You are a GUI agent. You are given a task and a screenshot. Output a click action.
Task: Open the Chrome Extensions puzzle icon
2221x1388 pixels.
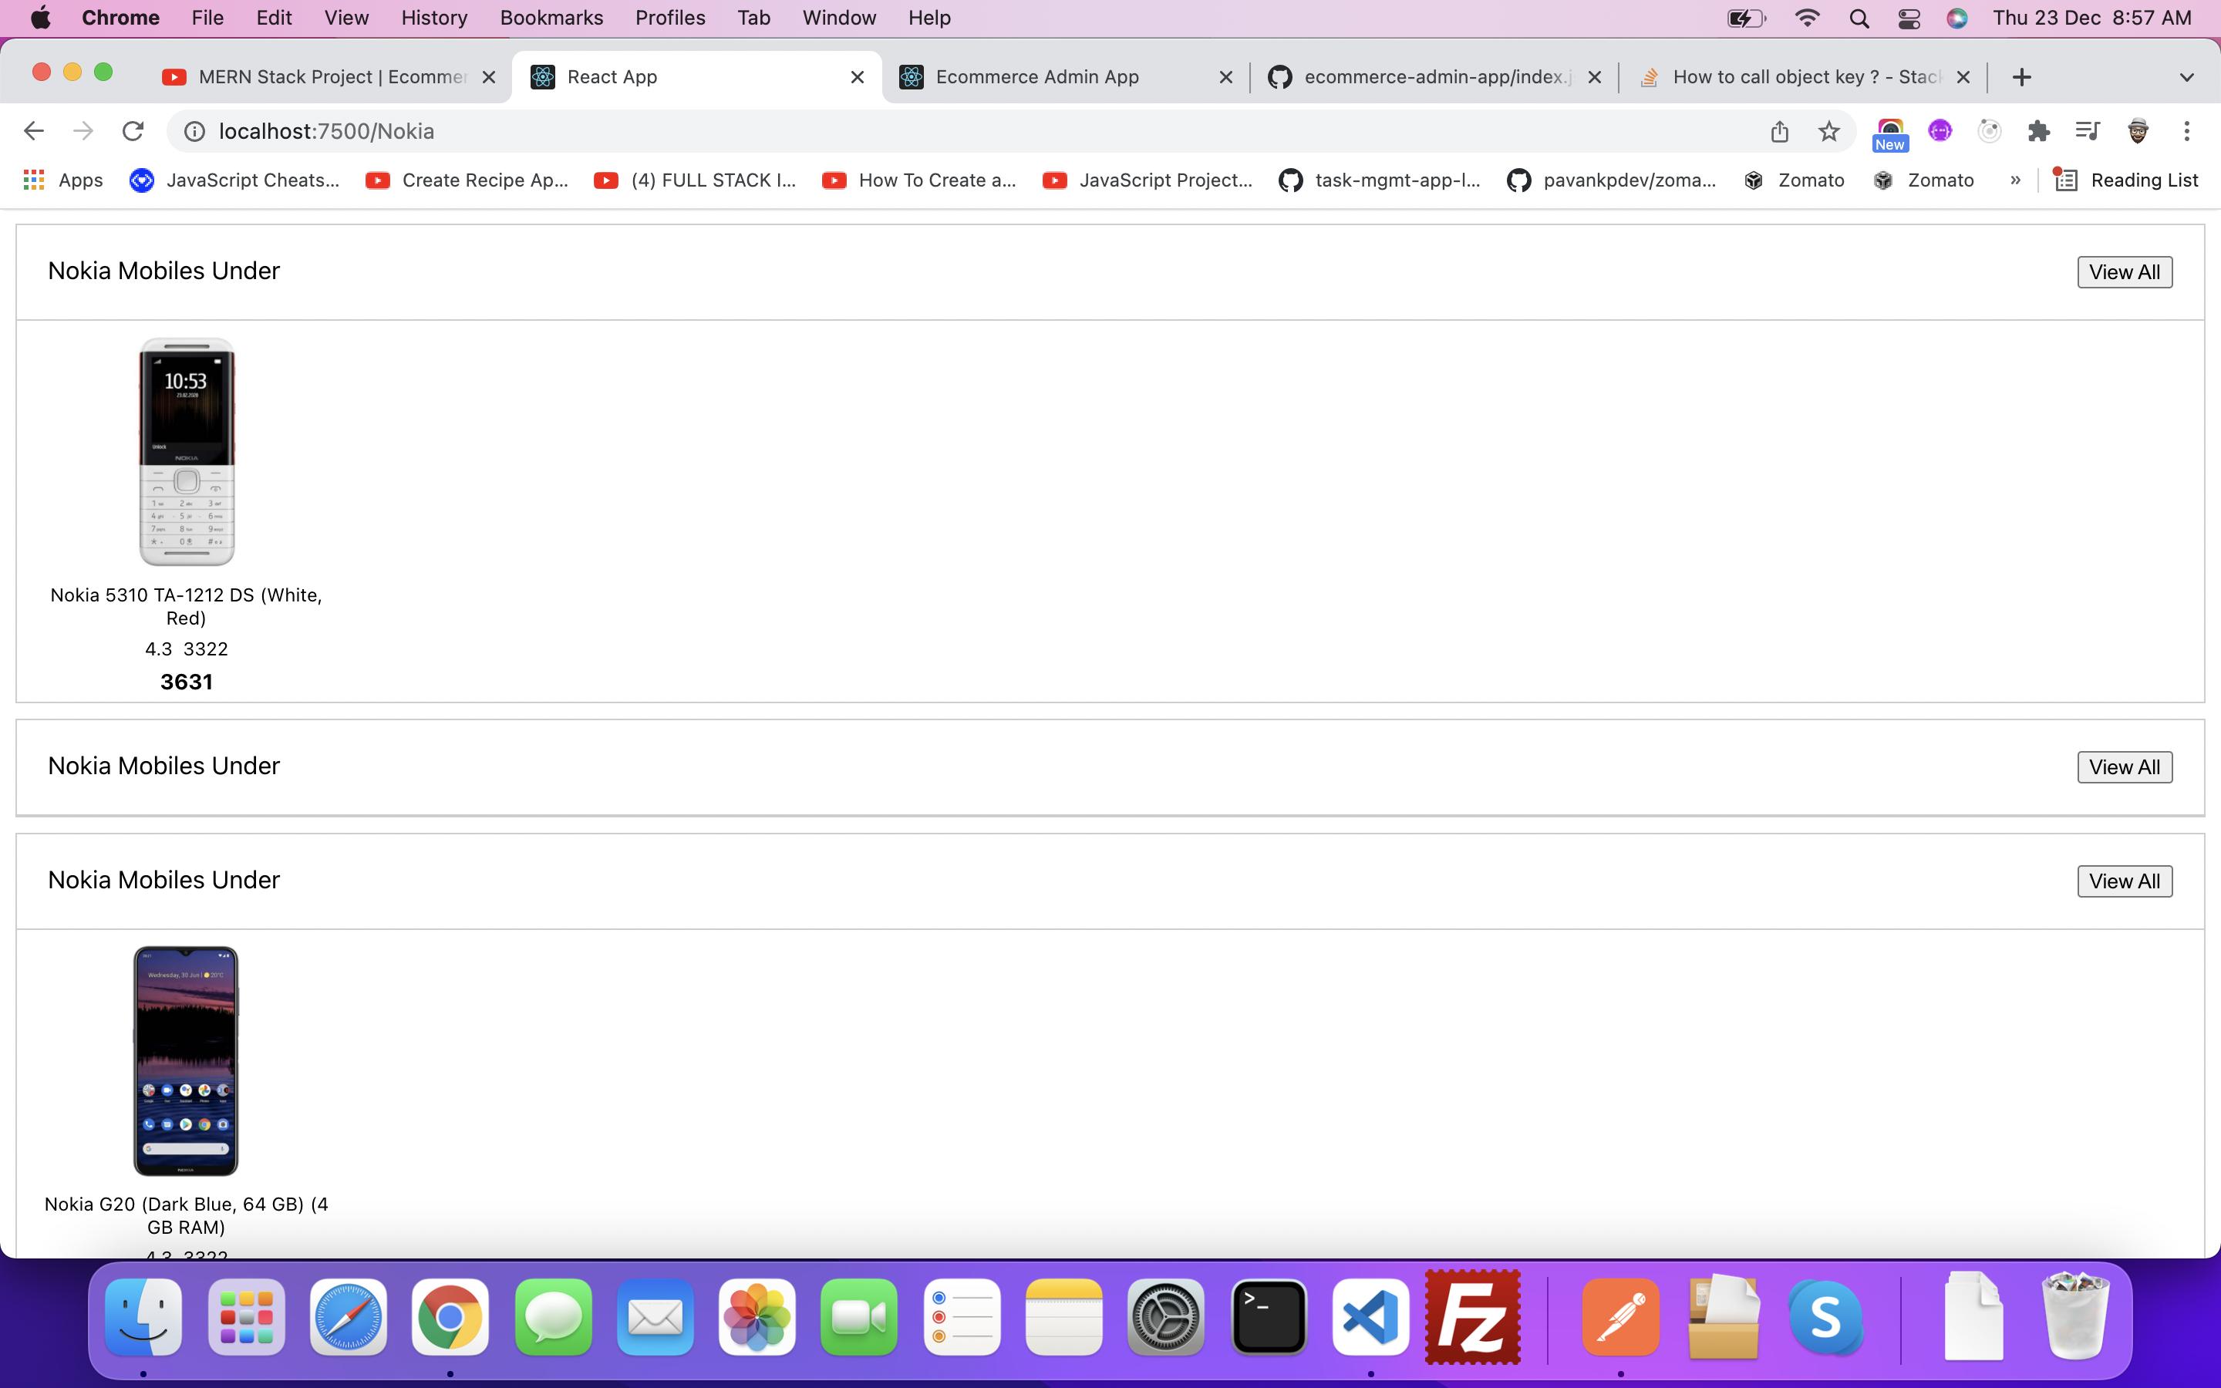(2038, 131)
